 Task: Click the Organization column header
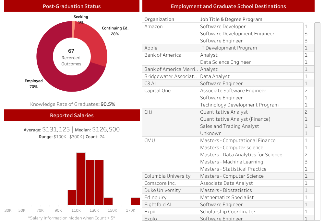[x=159, y=19]
